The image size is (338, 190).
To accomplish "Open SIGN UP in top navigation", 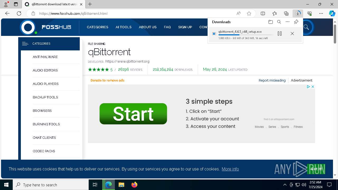I will [185, 27].
